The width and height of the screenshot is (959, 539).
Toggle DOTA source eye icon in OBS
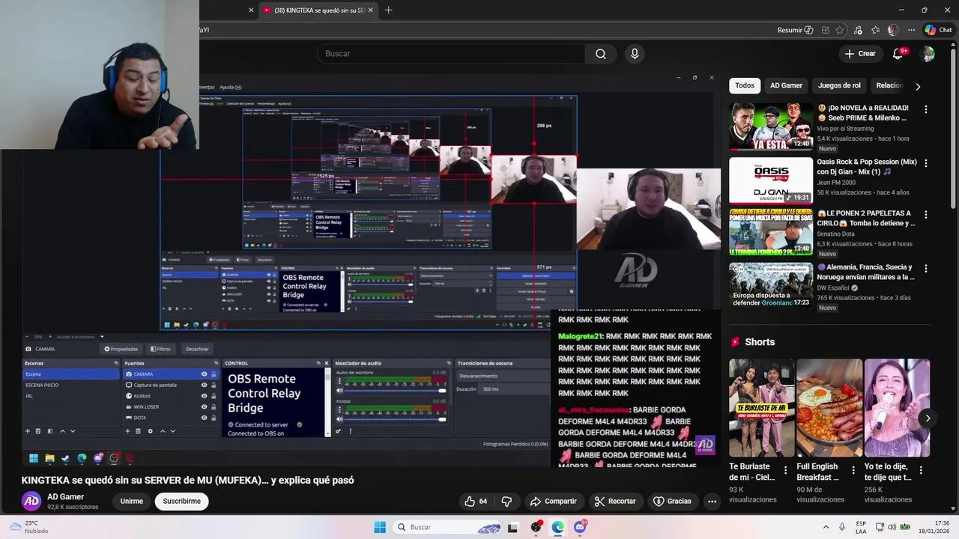click(x=204, y=417)
